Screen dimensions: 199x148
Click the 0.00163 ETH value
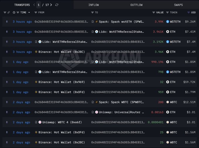pos(157,112)
